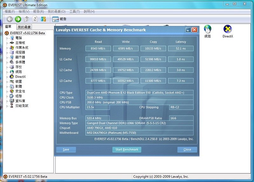Expand the 效能測試 tree node

pos(7,106)
